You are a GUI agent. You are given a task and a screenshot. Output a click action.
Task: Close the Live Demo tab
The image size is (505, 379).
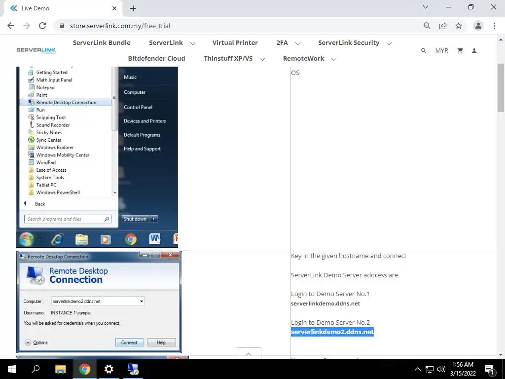(114, 8)
